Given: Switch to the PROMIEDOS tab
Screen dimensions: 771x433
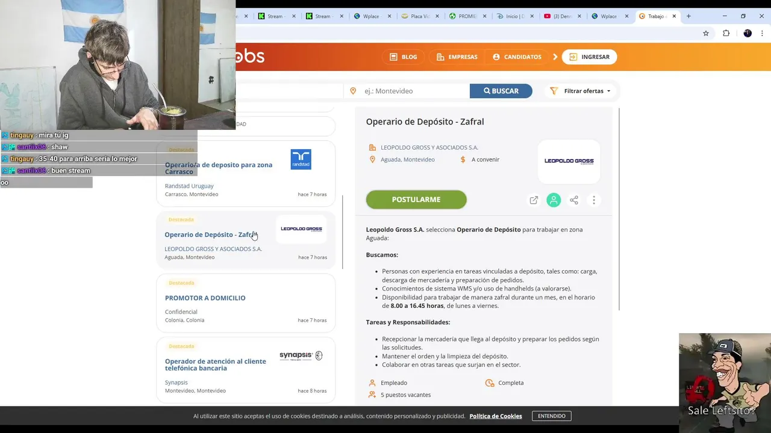Looking at the screenshot, I should pos(467,16).
